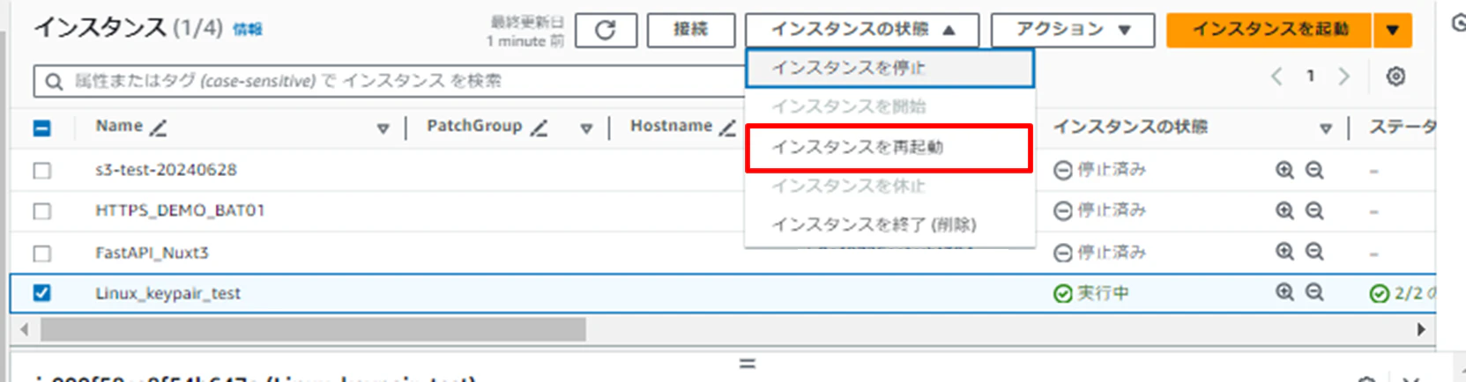Image resolution: width=1466 pixels, height=382 pixels.
Task: Click HTTPS_DEMO_BAT01 instance name
Action: click(x=180, y=210)
